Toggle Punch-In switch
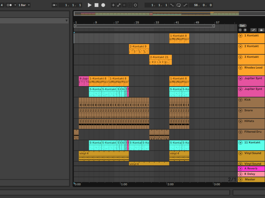Viewport: 265px width, 198px height. 172,5
